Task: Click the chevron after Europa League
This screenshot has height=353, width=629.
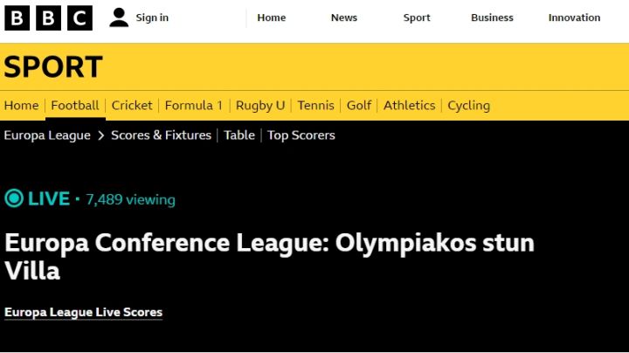Action: point(100,135)
